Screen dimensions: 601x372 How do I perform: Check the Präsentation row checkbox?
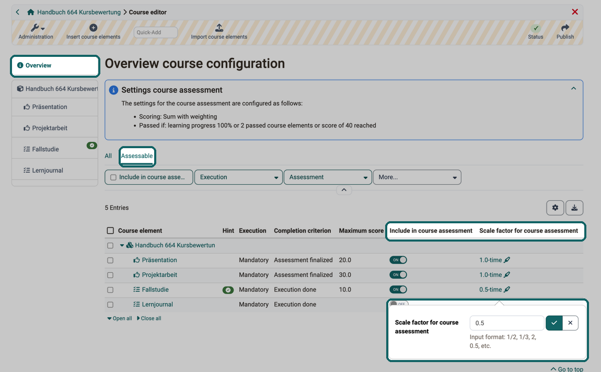[110, 260]
